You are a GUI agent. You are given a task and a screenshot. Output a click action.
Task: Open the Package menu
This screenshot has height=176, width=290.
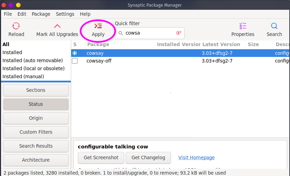[41, 14]
